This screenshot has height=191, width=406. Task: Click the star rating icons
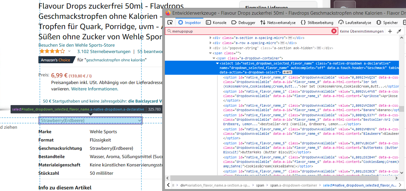(52, 51)
